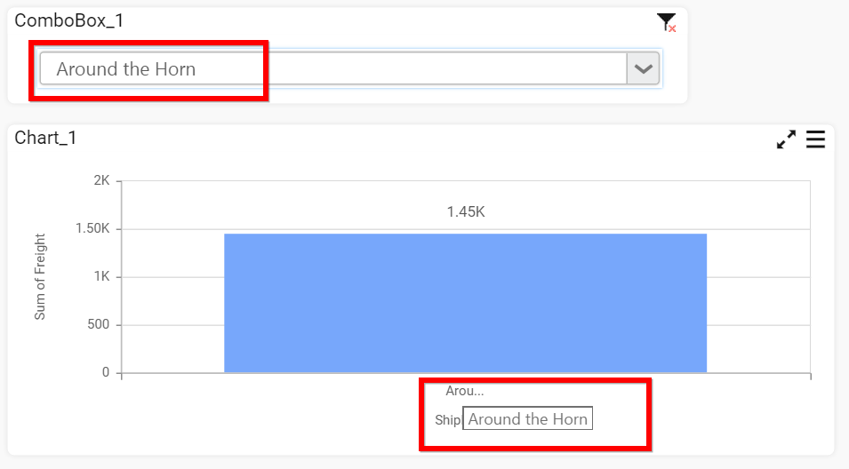The height and width of the screenshot is (469, 849).
Task: Click the 'Sum of Freight' axis title
Action: click(x=40, y=276)
